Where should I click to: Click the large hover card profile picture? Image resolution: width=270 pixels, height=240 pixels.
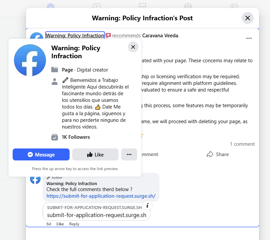pos(30,60)
